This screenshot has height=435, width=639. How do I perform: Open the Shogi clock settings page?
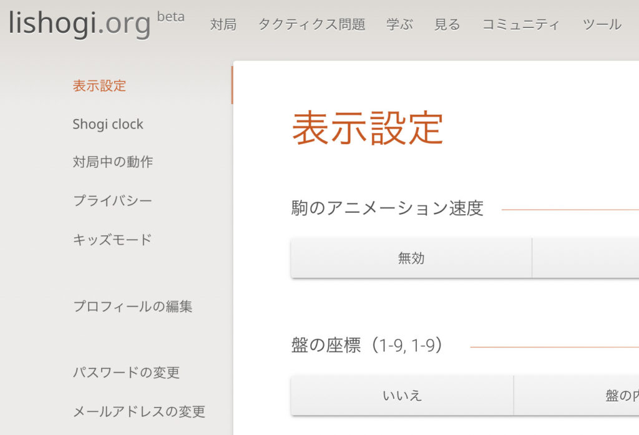108,124
